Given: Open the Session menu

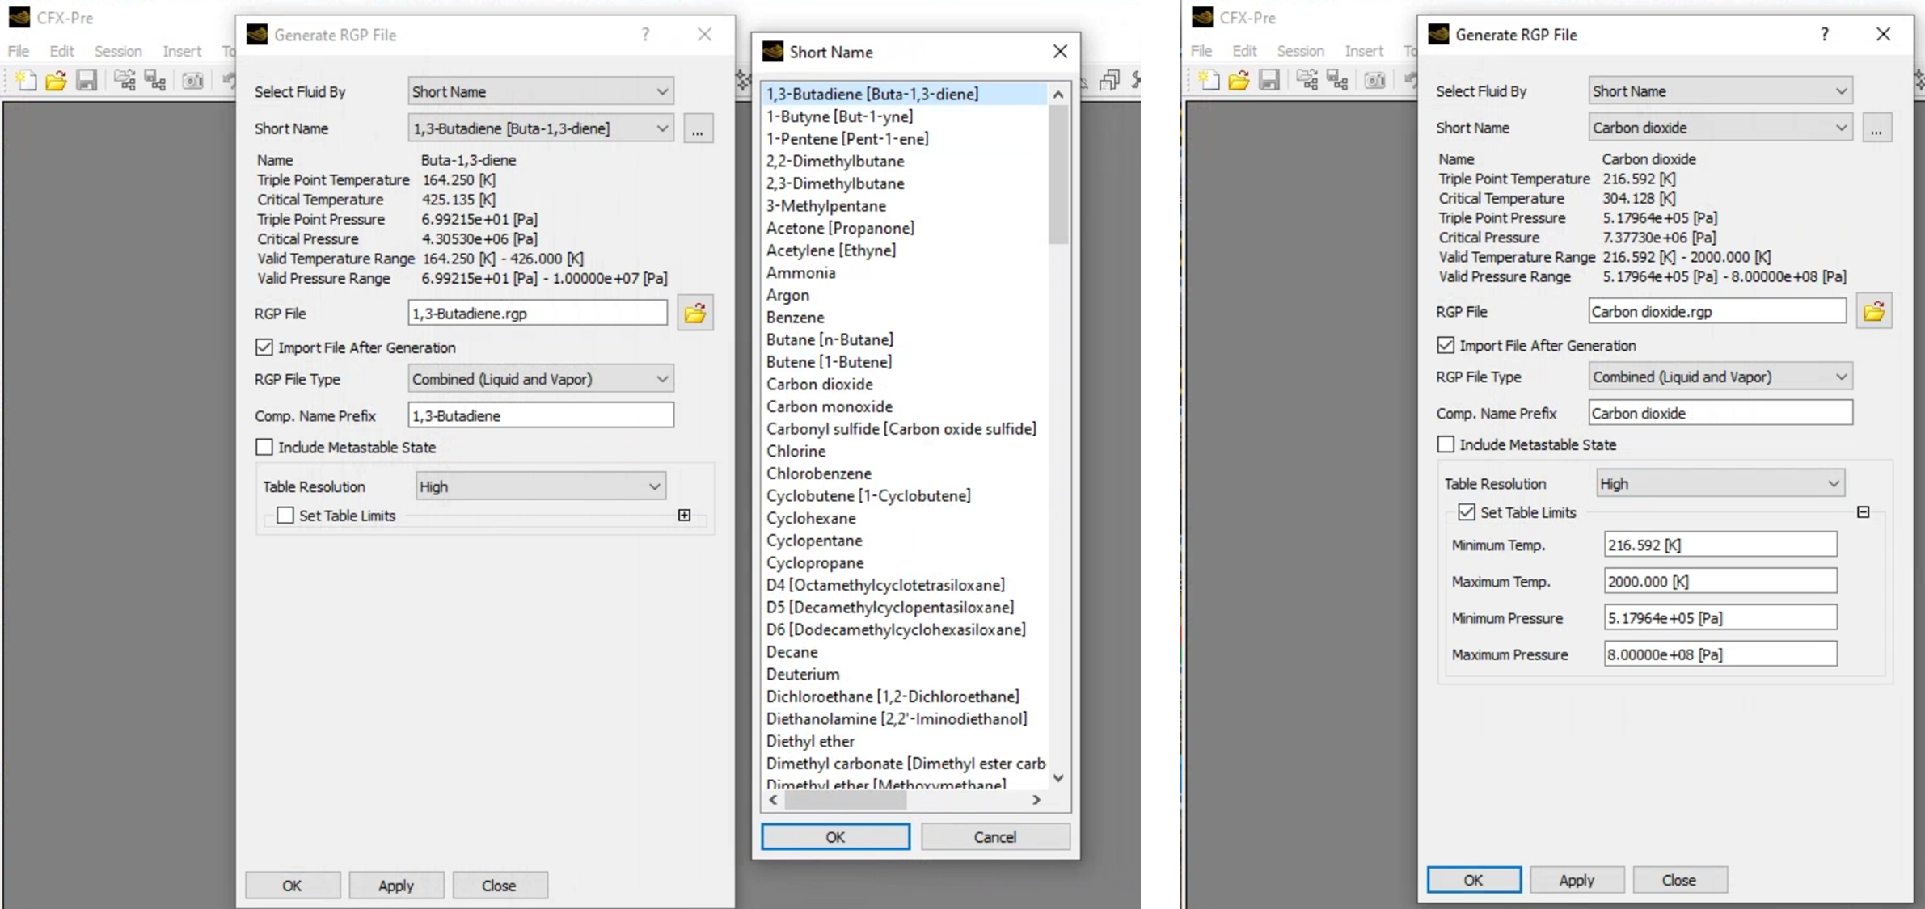Looking at the screenshot, I should pos(118,51).
